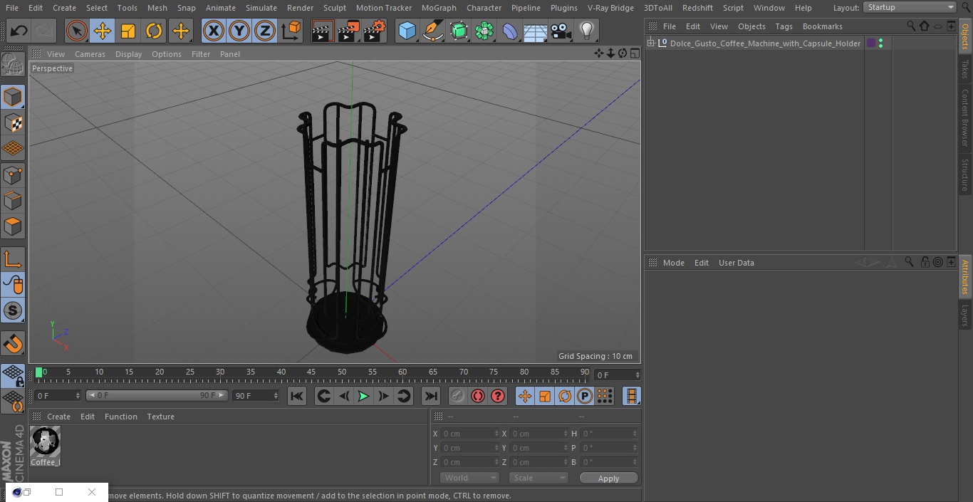Toggle viewport Solo magnet icon
The height and width of the screenshot is (502, 973).
click(x=13, y=343)
